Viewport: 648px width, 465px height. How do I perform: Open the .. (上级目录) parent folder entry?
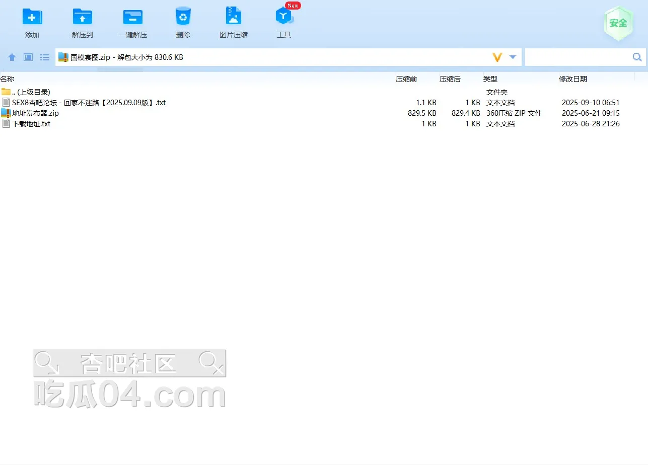[x=31, y=92]
